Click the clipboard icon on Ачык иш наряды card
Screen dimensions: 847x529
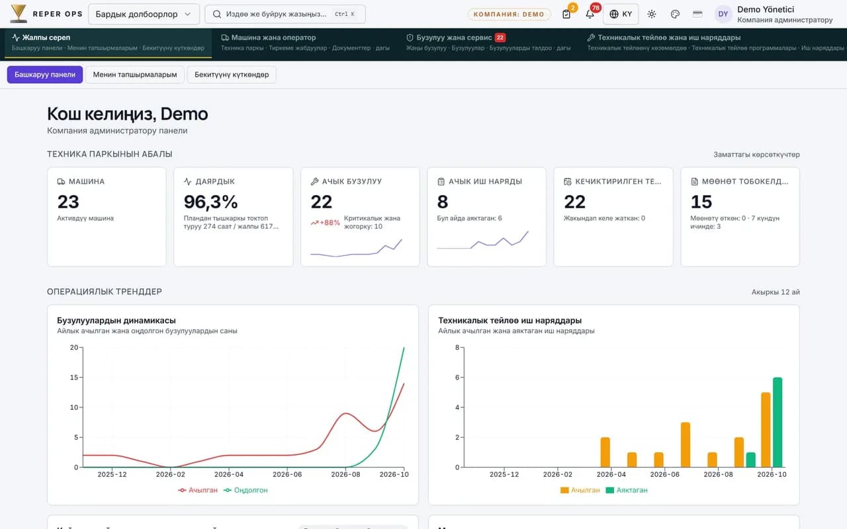tap(441, 181)
